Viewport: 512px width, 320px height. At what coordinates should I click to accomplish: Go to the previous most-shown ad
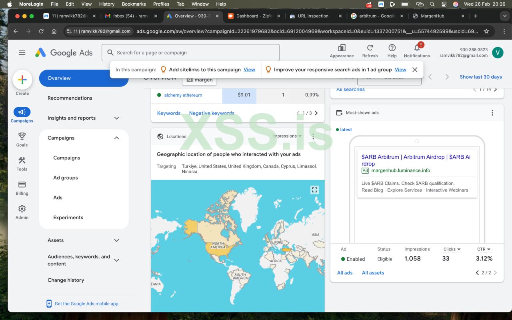[x=477, y=273]
